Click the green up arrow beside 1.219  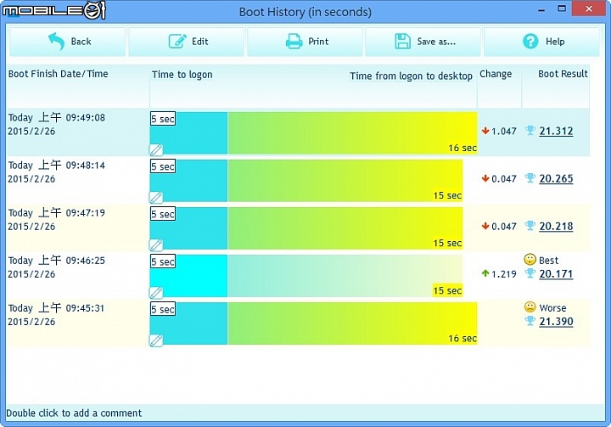485,273
